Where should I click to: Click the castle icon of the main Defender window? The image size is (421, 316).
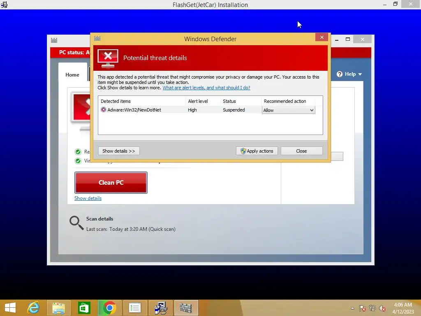[x=54, y=40]
